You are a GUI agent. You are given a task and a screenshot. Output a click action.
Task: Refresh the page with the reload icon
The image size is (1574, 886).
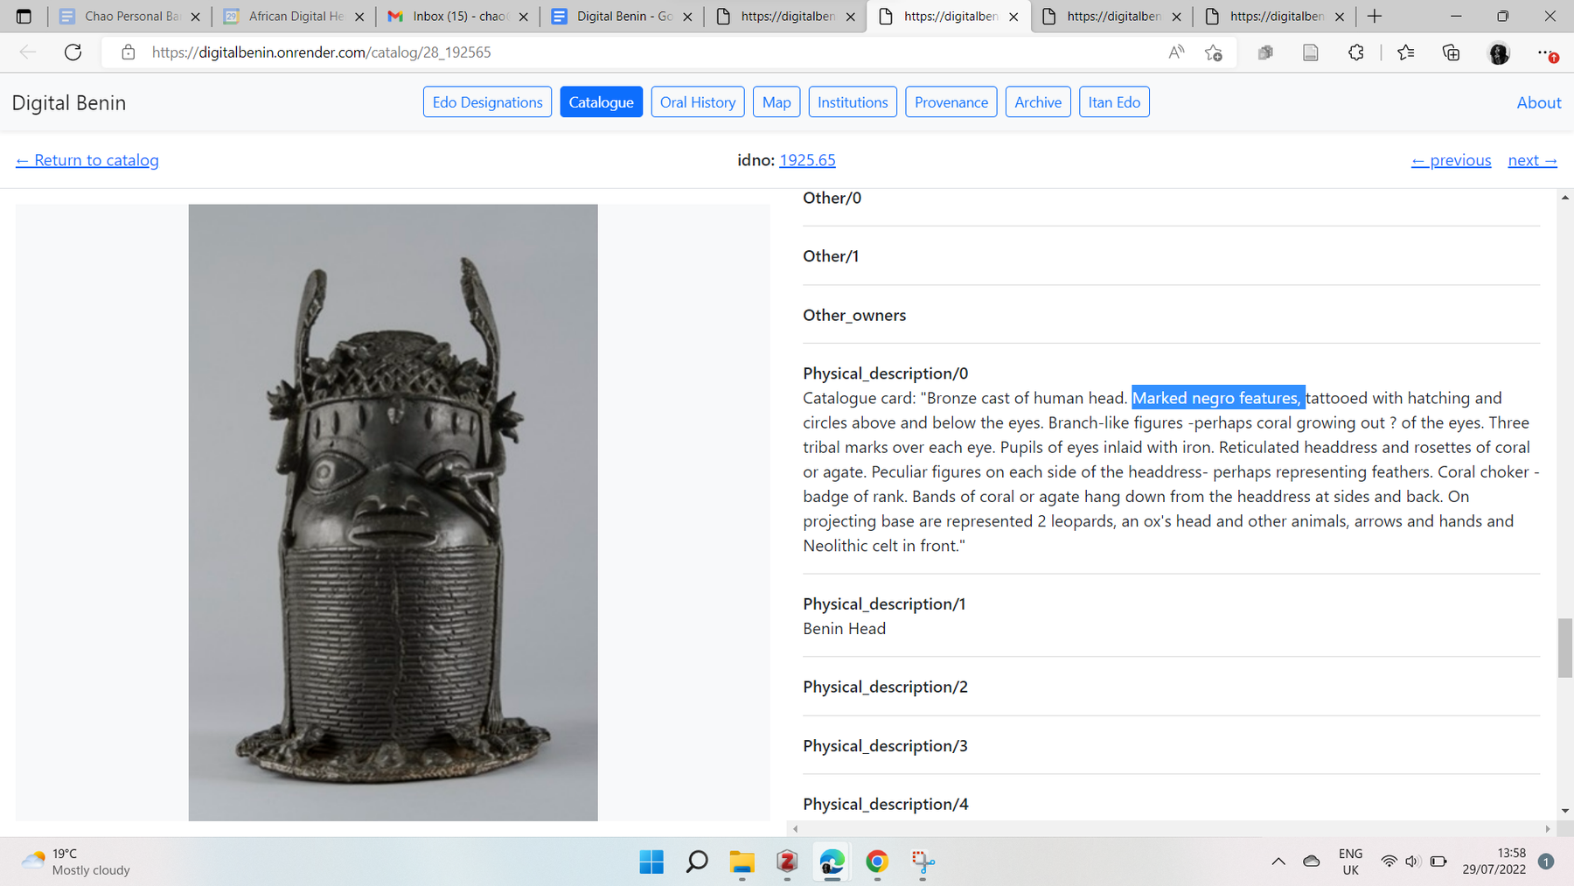point(73,52)
